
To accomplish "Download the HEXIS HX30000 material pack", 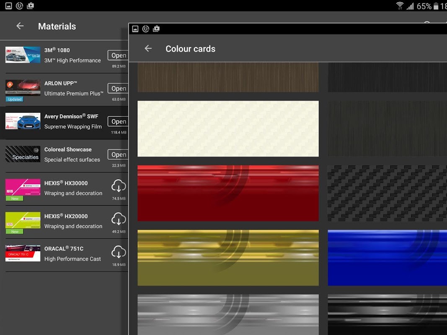I will coord(119,186).
